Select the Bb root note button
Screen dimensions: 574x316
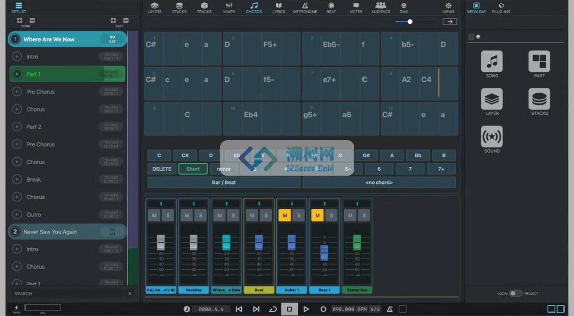(x=418, y=156)
